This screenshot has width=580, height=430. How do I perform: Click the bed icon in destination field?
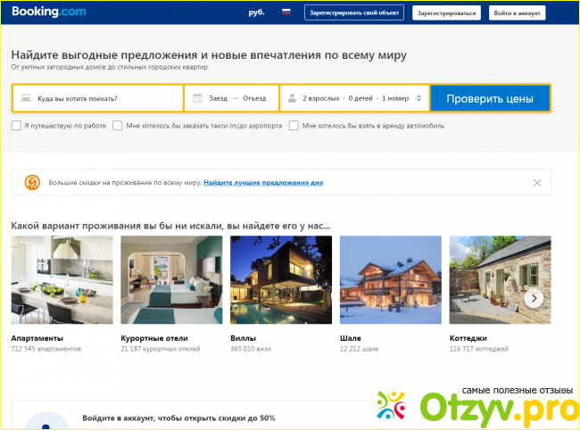click(x=26, y=98)
